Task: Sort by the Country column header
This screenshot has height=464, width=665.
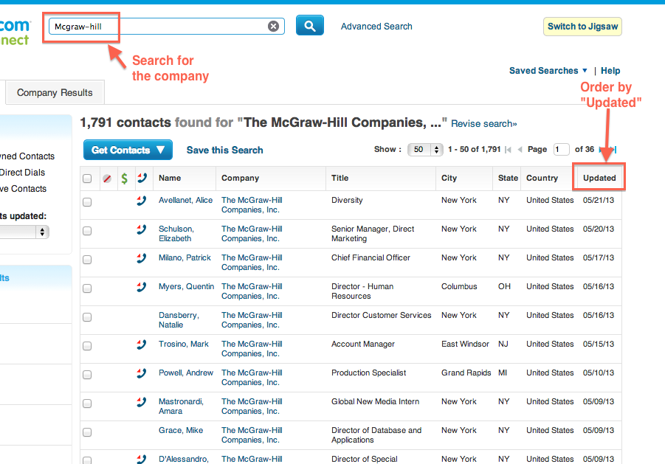Action: click(x=542, y=178)
